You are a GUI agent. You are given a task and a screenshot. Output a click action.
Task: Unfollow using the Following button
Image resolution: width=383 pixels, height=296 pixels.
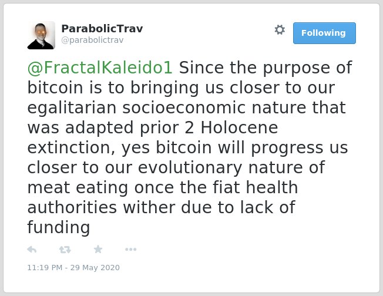tap(324, 33)
